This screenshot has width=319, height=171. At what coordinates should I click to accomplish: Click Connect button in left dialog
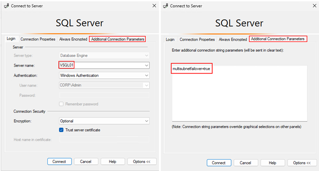click(59, 161)
